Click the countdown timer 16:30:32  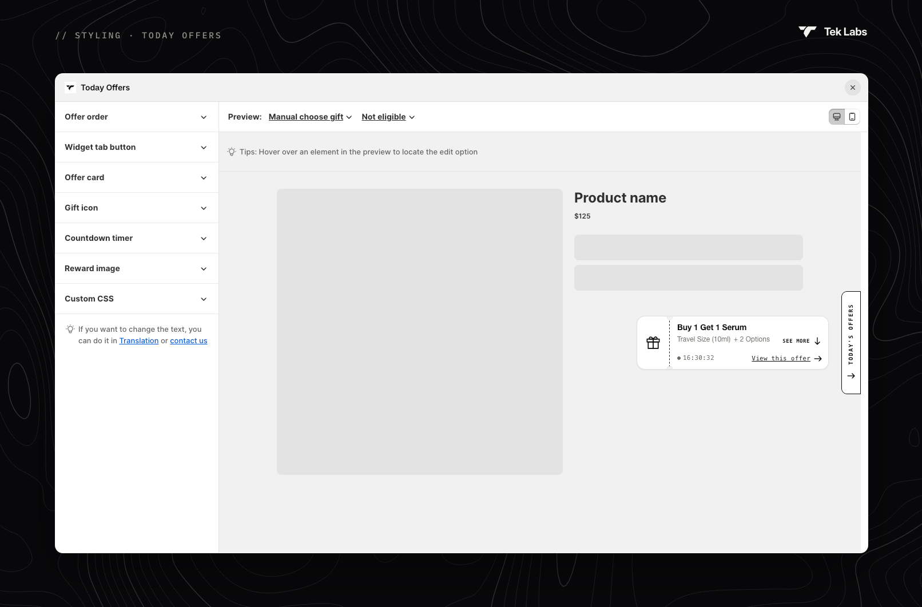[698, 358]
